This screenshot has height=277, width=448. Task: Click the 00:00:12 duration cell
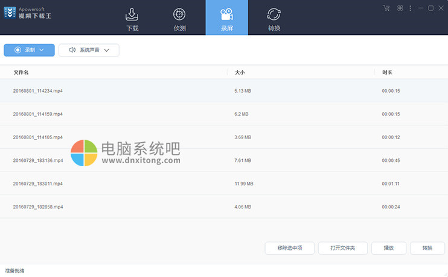pyautogui.click(x=391, y=137)
